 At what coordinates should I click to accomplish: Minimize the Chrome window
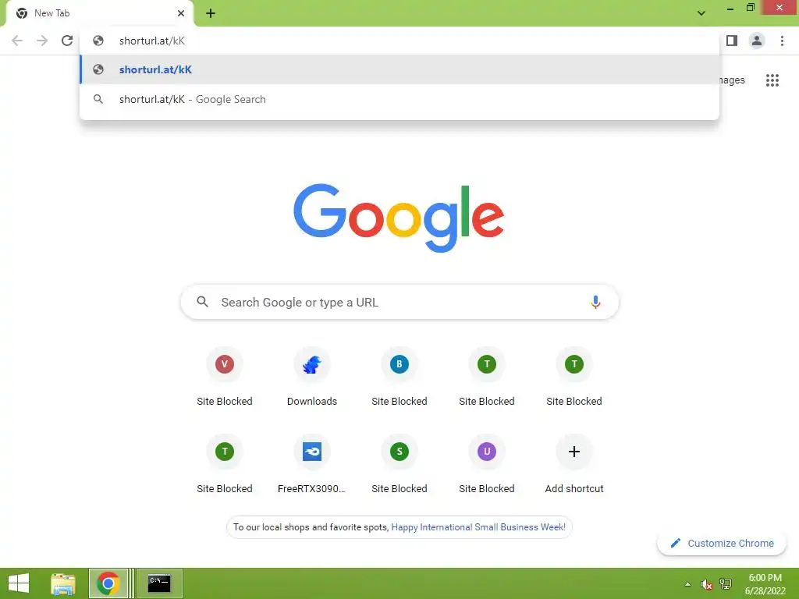(x=730, y=8)
